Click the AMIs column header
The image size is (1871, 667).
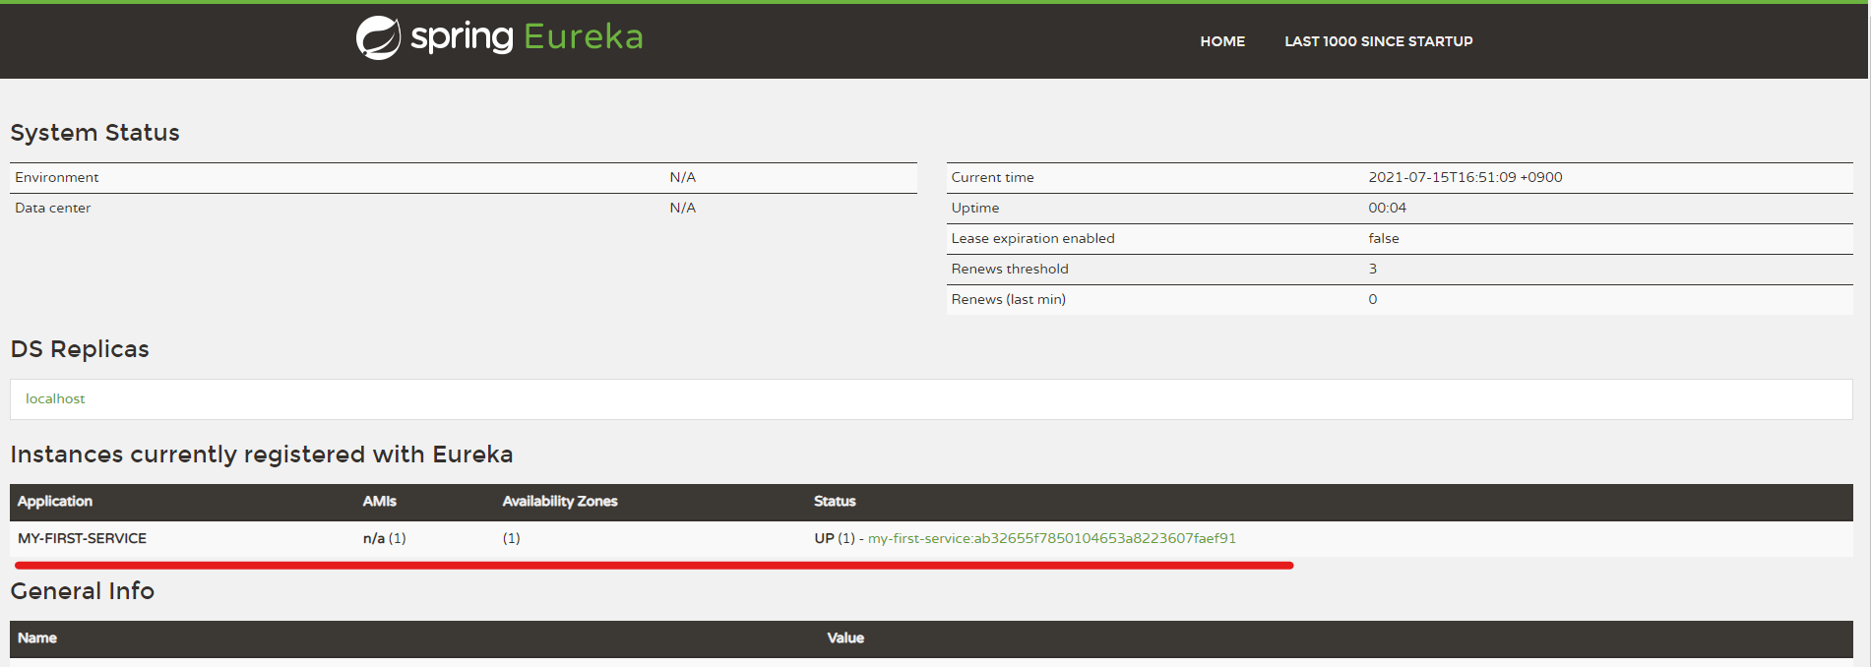(379, 501)
